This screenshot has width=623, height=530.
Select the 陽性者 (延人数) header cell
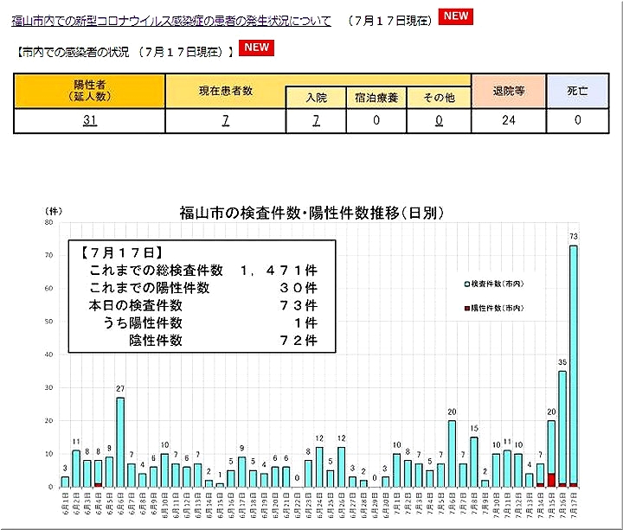(89, 91)
